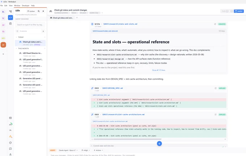Click the APPLIED badge on DESIGN_SPEC edit

pos(222,88)
